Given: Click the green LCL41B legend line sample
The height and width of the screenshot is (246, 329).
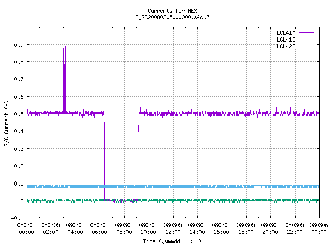Looking at the screenshot, I should click(x=306, y=39).
